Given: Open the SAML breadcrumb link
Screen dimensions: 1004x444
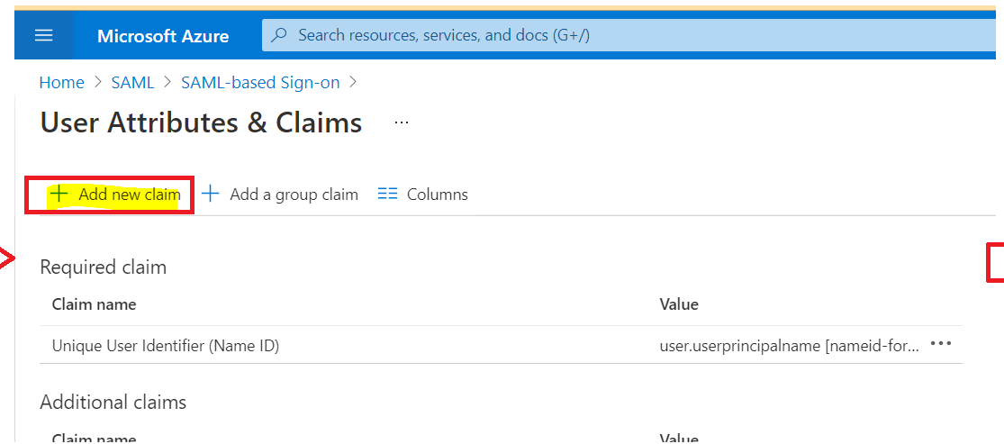Looking at the screenshot, I should click(132, 83).
